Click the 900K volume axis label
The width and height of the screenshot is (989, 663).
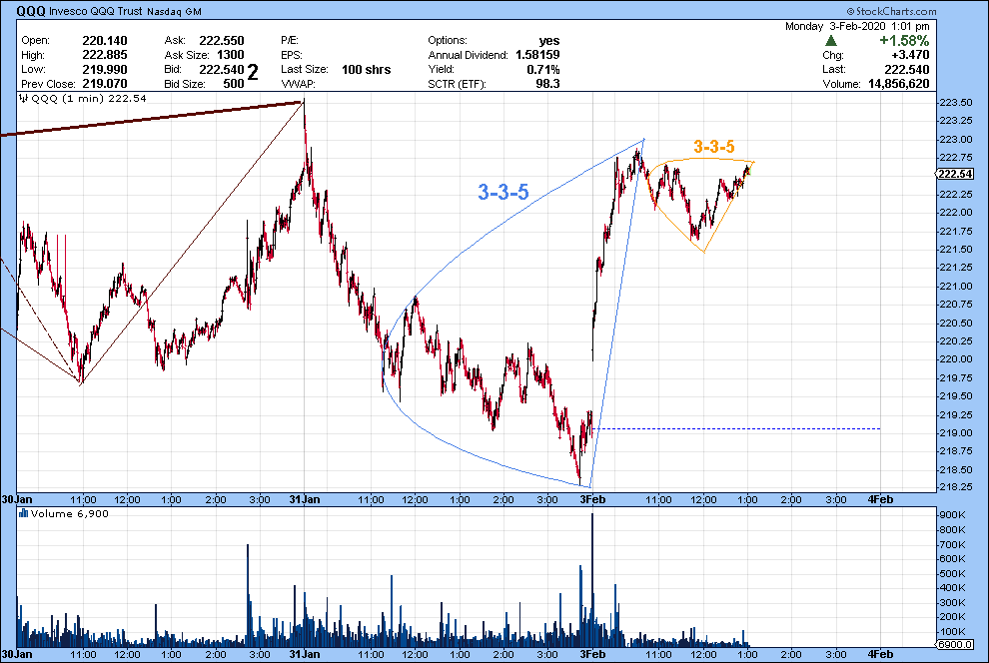tap(952, 515)
